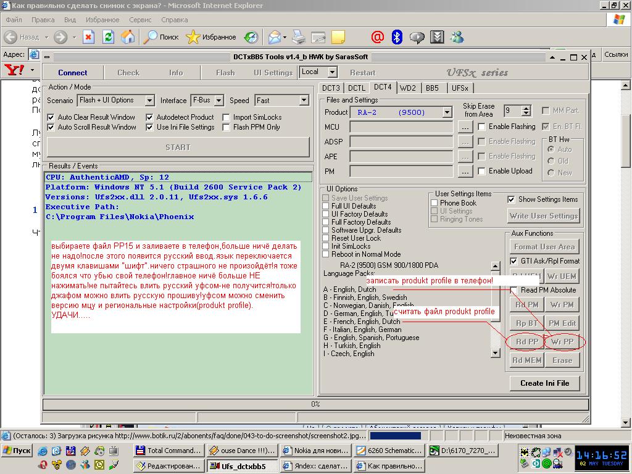Click the IE status bar loading progress
The width and height of the screenshot is (632, 474).
(395, 436)
